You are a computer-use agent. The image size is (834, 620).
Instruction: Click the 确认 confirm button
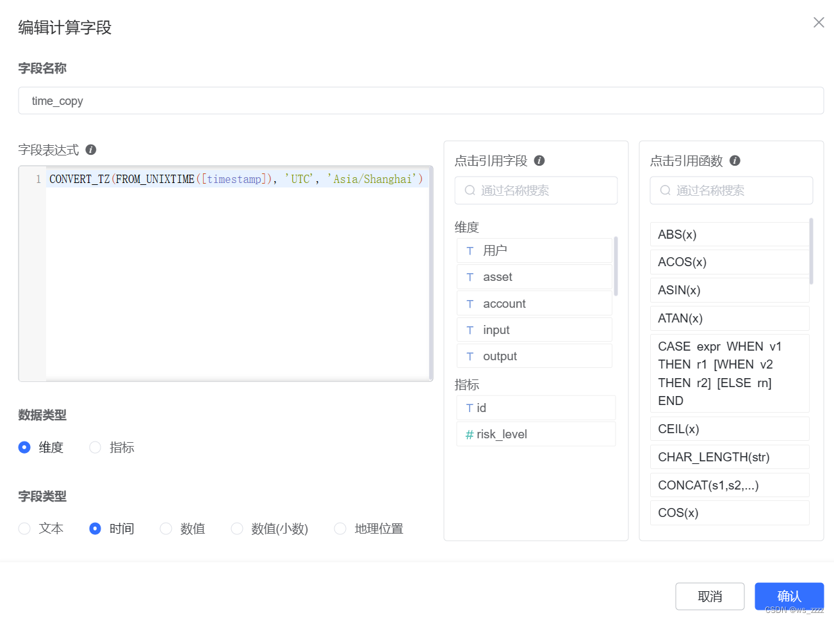tap(789, 596)
